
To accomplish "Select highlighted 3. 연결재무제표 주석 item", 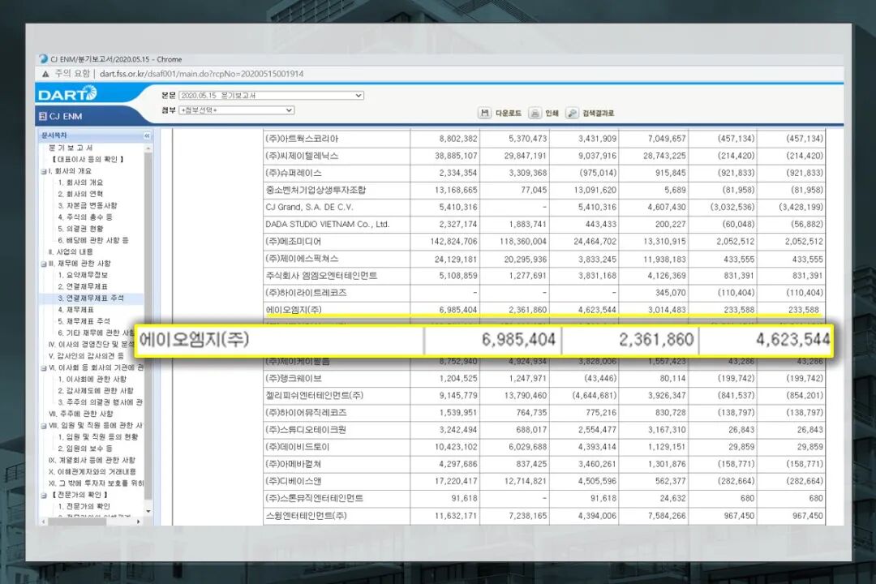I will coord(91,298).
